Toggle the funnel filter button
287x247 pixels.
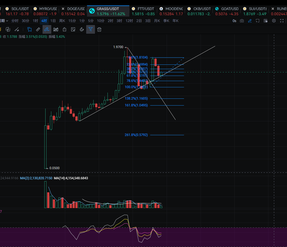(x=91, y=30)
